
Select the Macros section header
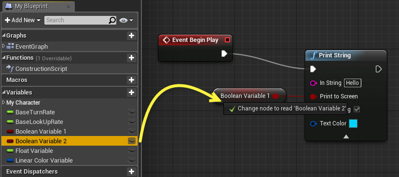17,80
